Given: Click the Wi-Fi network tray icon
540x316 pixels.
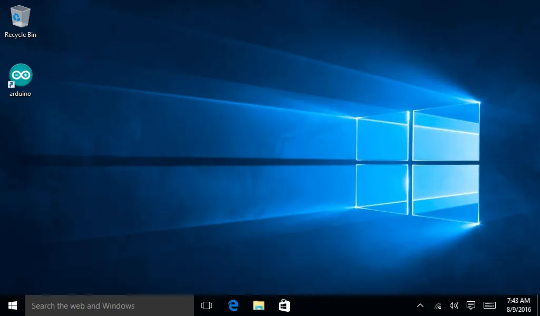Looking at the screenshot, I should (x=438, y=305).
